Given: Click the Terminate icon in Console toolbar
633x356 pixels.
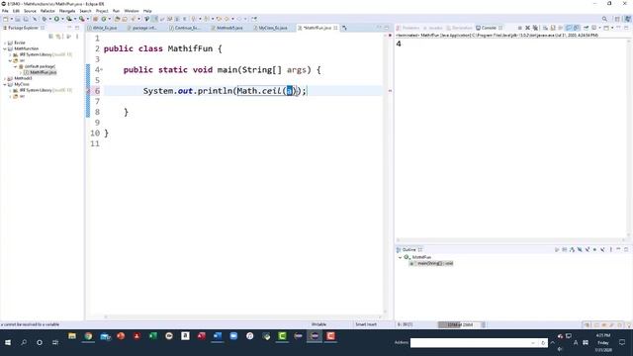Looking at the screenshot, I should pos(520,28).
